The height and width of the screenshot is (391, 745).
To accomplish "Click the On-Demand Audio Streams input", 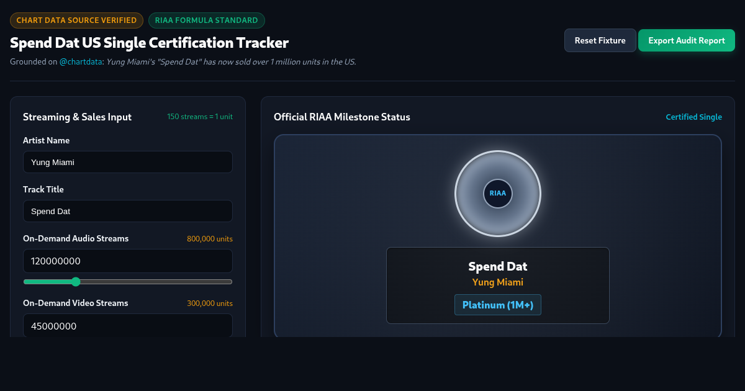I will click(x=128, y=261).
